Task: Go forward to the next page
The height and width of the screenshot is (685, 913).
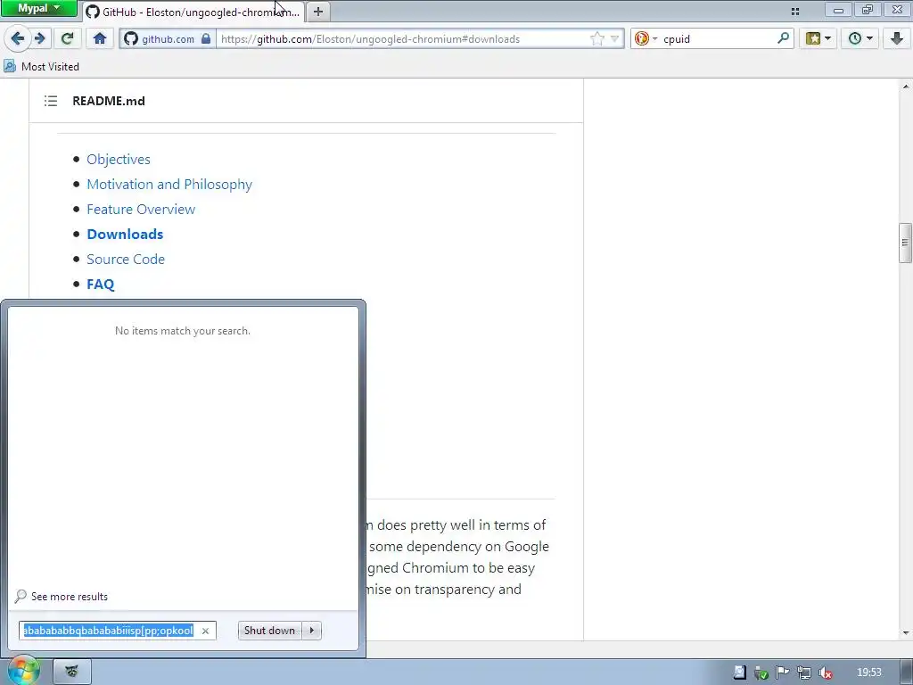Action: pyautogui.click(x=39, y=39)
